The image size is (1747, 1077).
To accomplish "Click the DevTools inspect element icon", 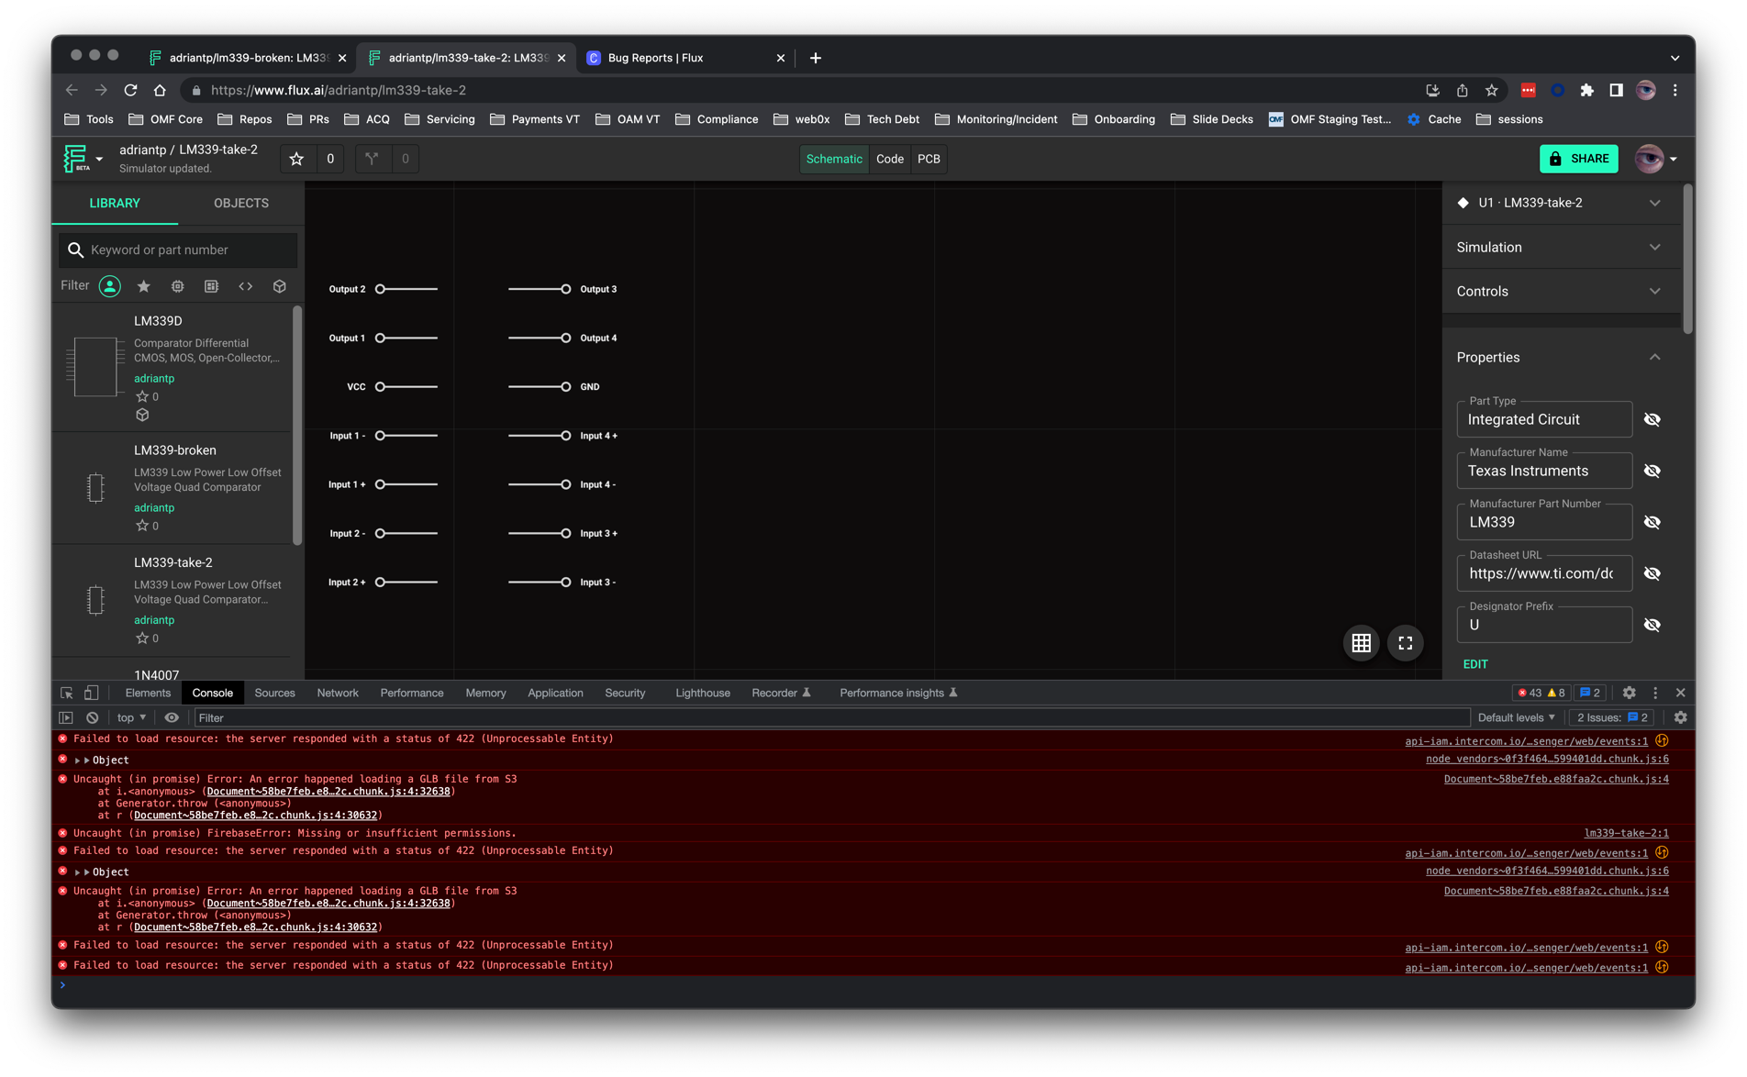I will [66, 693].
